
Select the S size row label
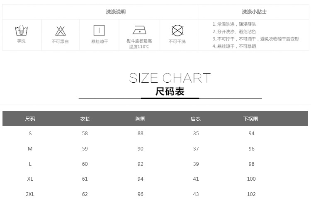pos(30,133)
